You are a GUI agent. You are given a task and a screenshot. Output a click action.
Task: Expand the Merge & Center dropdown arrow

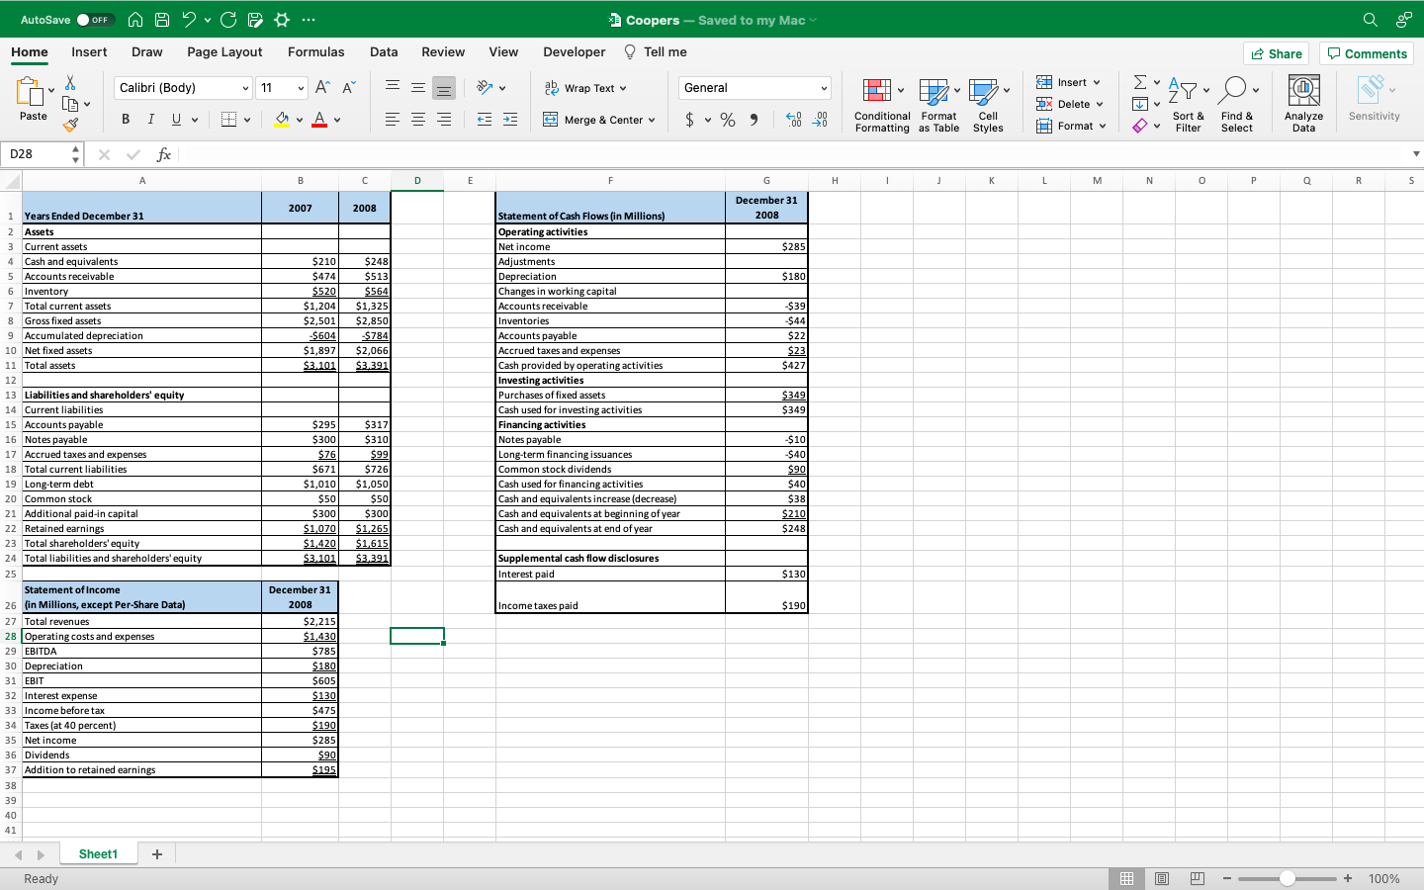click(x=652, y=120)
